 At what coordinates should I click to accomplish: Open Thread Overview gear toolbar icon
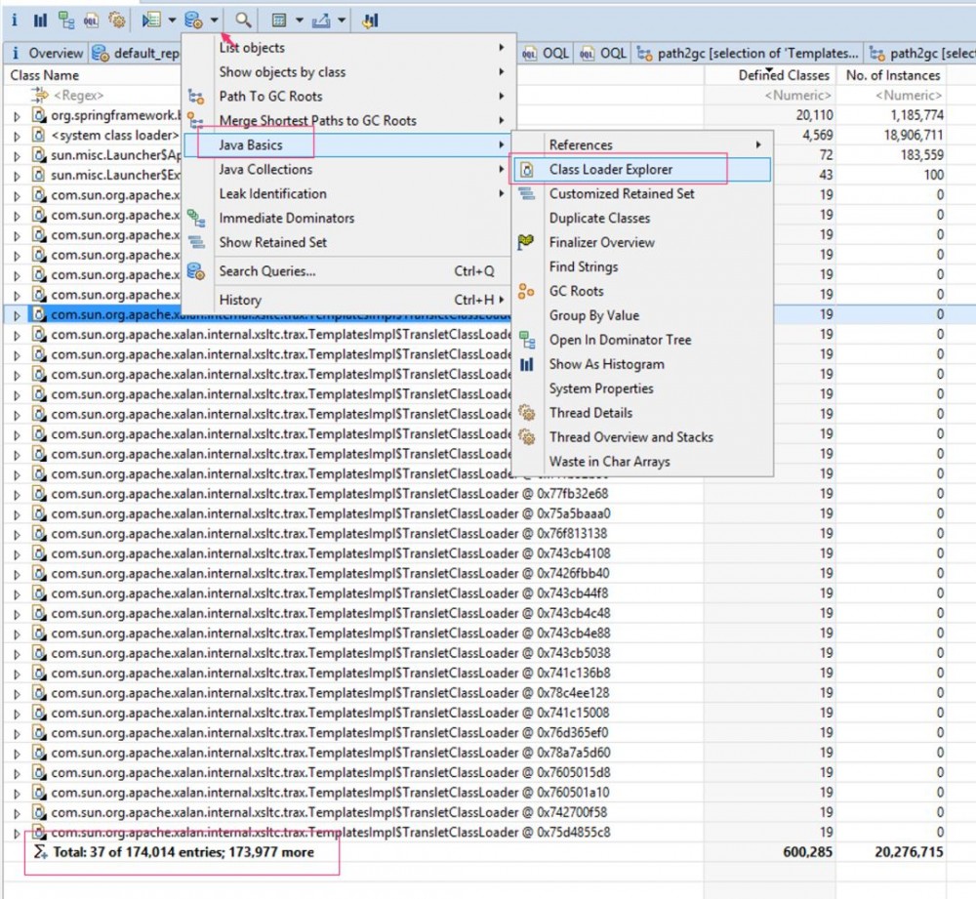tap(117, 20)
